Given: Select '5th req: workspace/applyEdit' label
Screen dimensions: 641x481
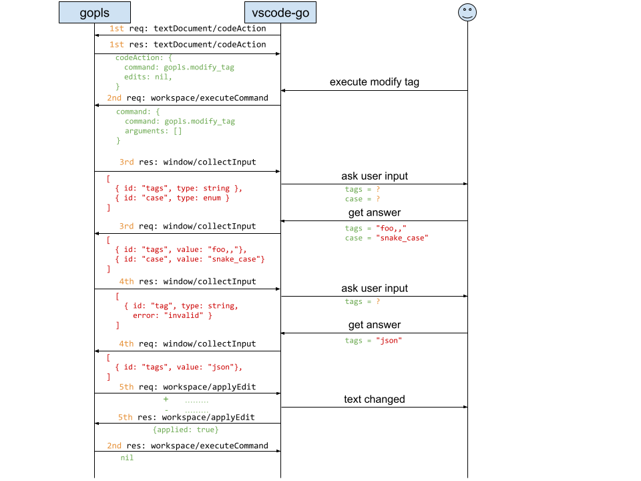Looking at the screenshot, I should point(188,387).
